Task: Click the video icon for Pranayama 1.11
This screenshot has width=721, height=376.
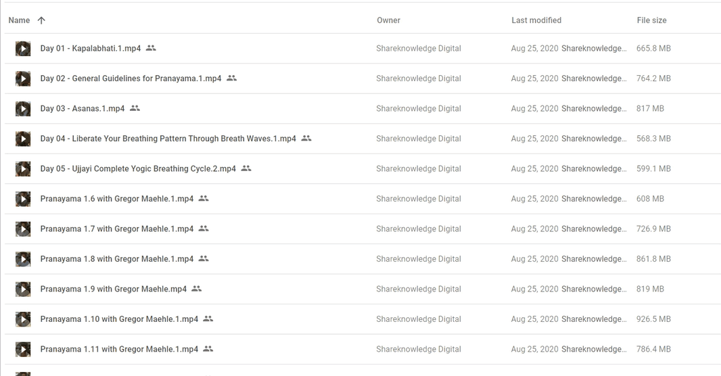Action: point(23,350)
